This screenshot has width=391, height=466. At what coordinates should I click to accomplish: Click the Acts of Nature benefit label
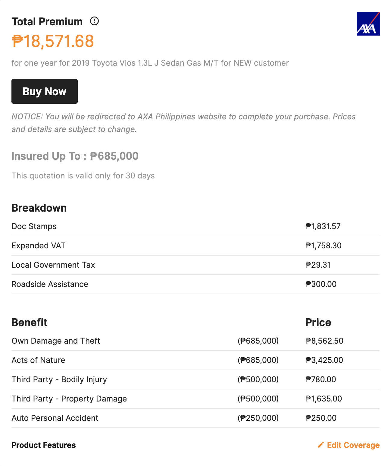click(x=38, y=360)
